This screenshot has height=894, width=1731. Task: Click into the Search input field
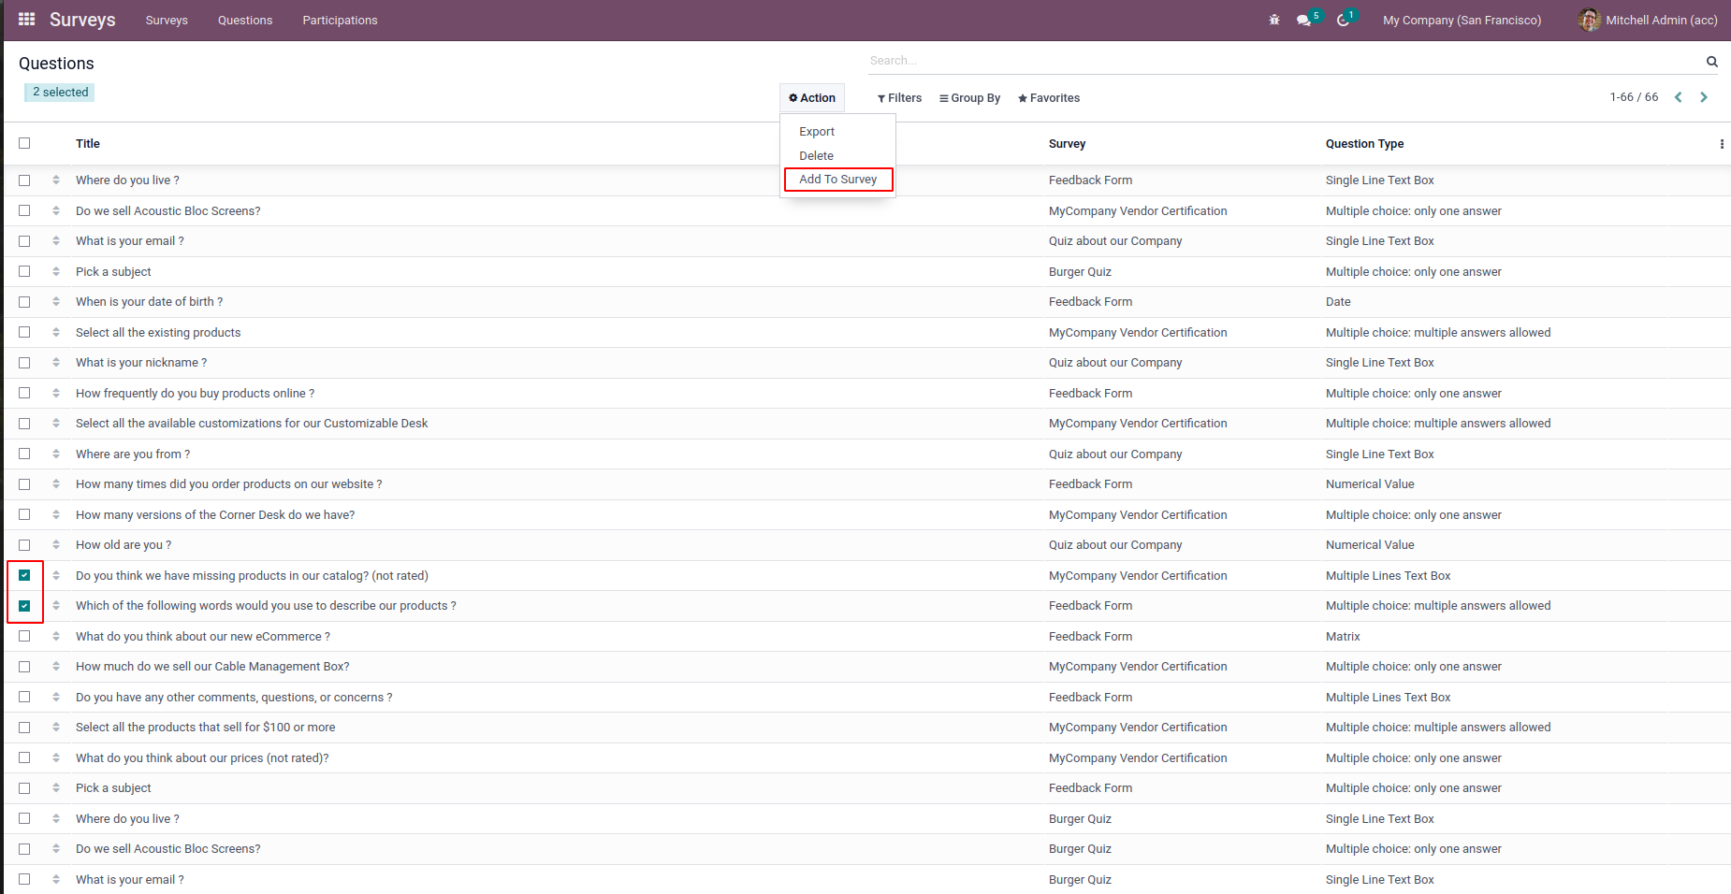pos(1284,61)
